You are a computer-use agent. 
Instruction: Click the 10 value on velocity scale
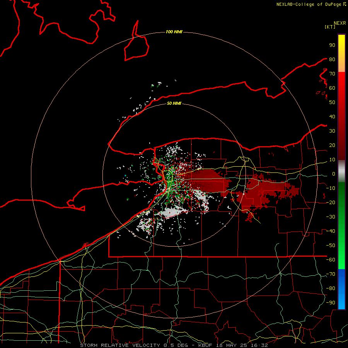click(332, 160)
